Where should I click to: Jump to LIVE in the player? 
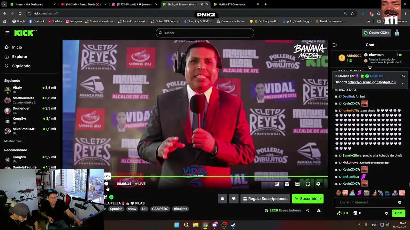tap(140, 184)
